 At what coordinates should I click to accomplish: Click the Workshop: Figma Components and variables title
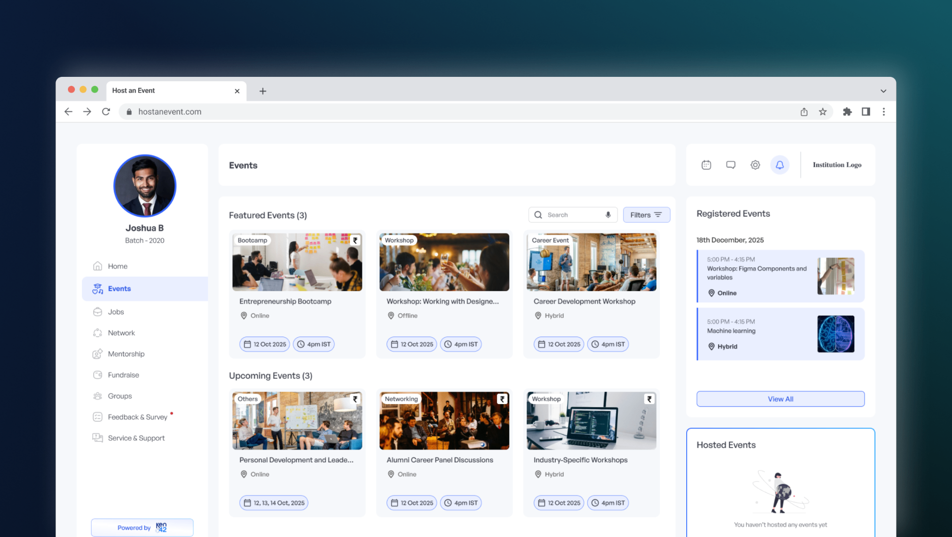pos(757,273)
